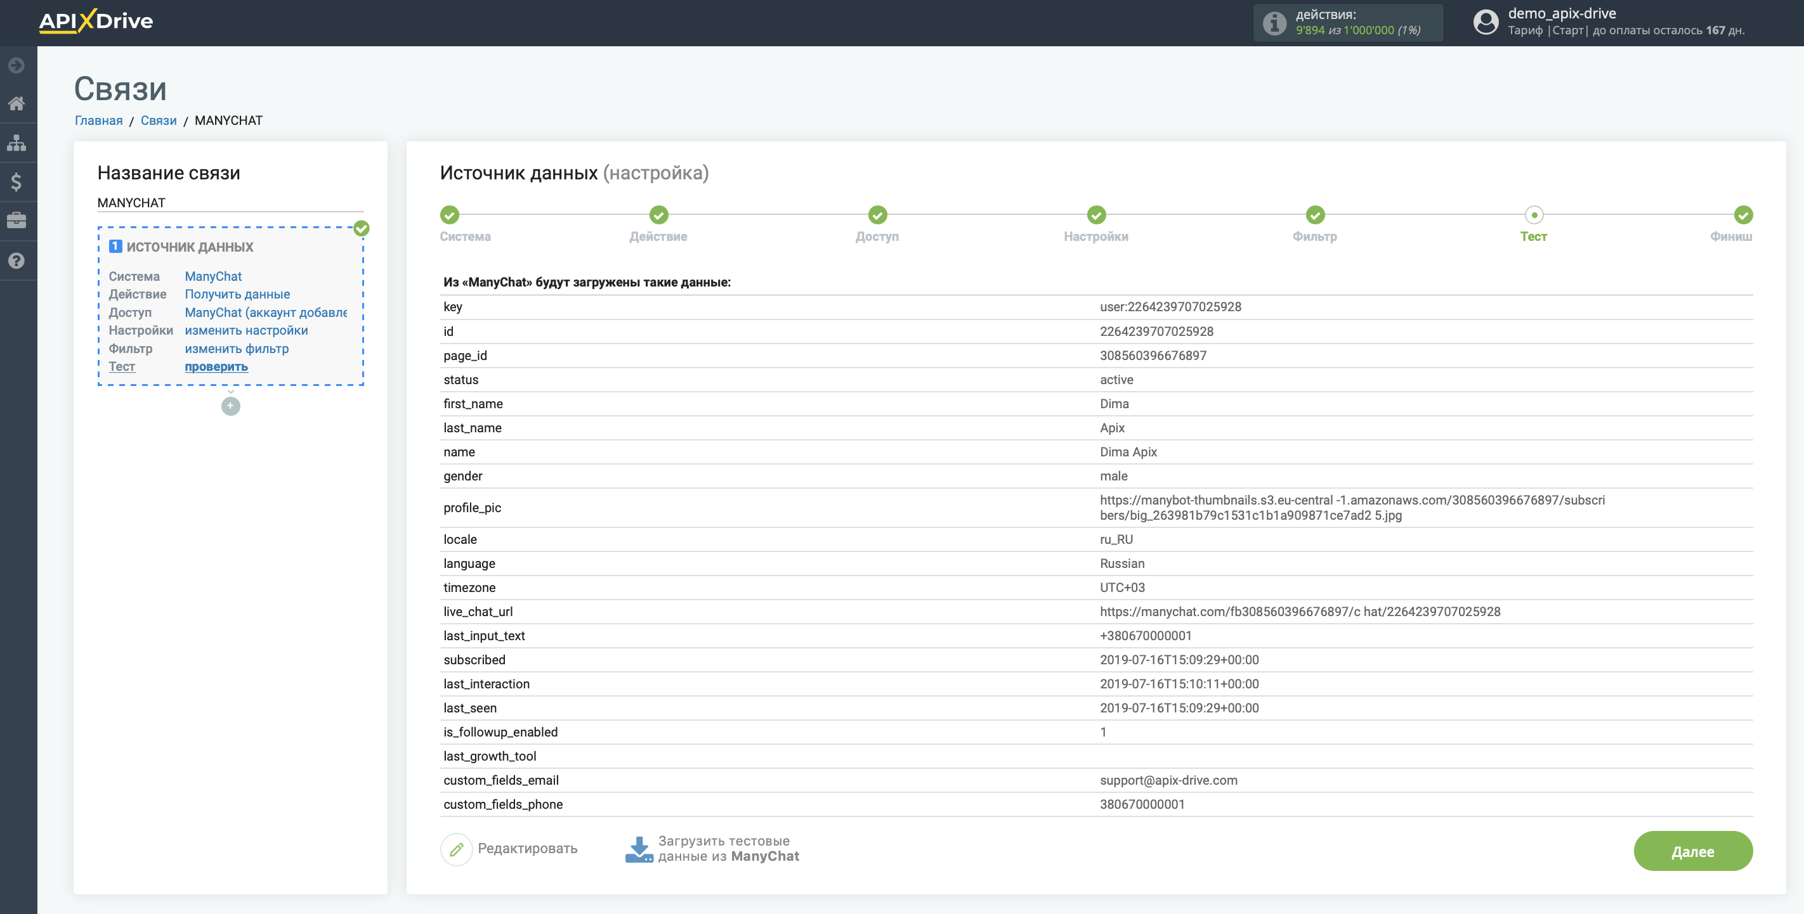Open the Связи breadcrumb link
The image size is (1804, 914).
pos(159,120)
